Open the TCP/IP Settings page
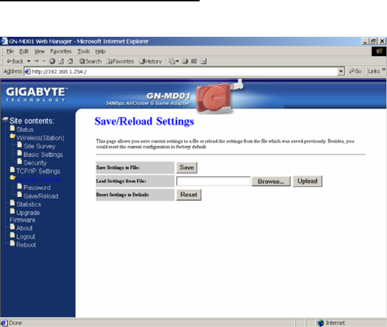This screenshot has width=387, height=327. [x=38, y=171]
